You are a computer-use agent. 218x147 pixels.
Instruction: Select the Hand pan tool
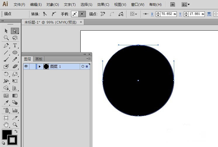tap(6, 125)
